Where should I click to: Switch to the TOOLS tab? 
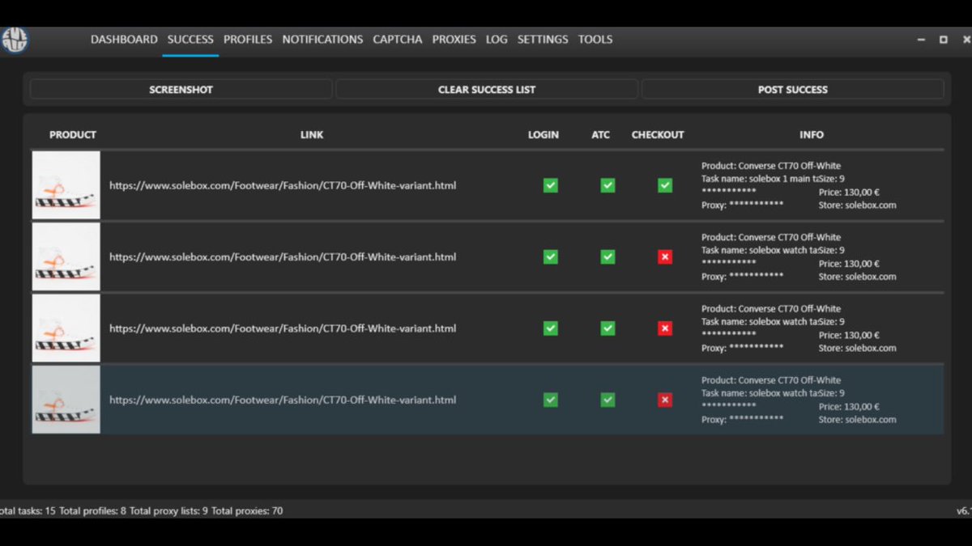[595, 40]
